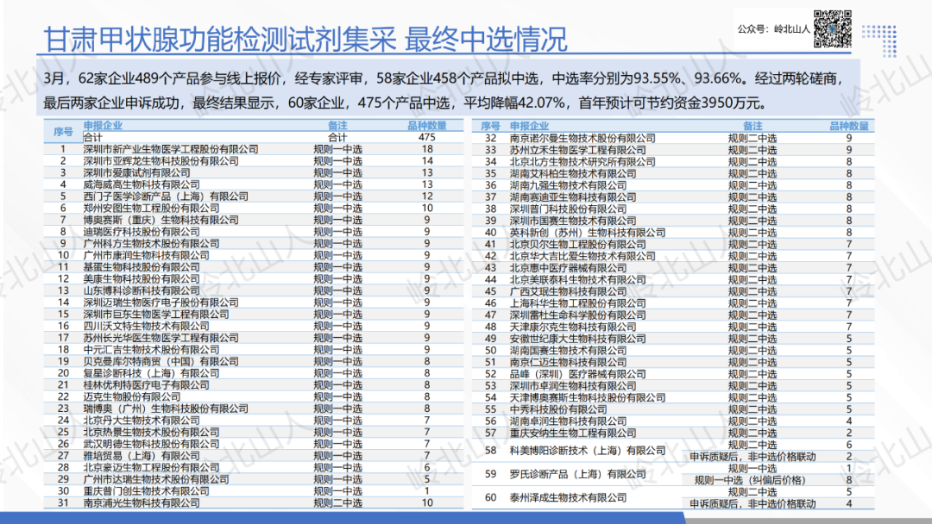Click 深圳普门科技股份有限公司
Viewport: 932px width, 524px height.
coord(568,209)
